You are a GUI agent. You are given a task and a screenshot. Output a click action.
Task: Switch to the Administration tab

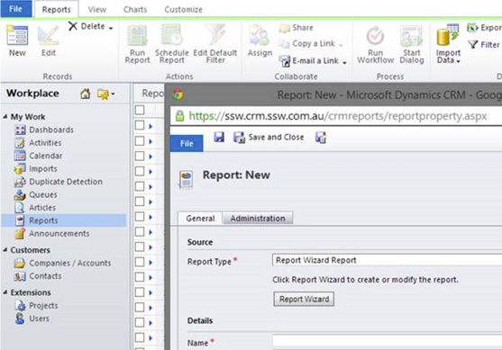click(x=258, y=219)
